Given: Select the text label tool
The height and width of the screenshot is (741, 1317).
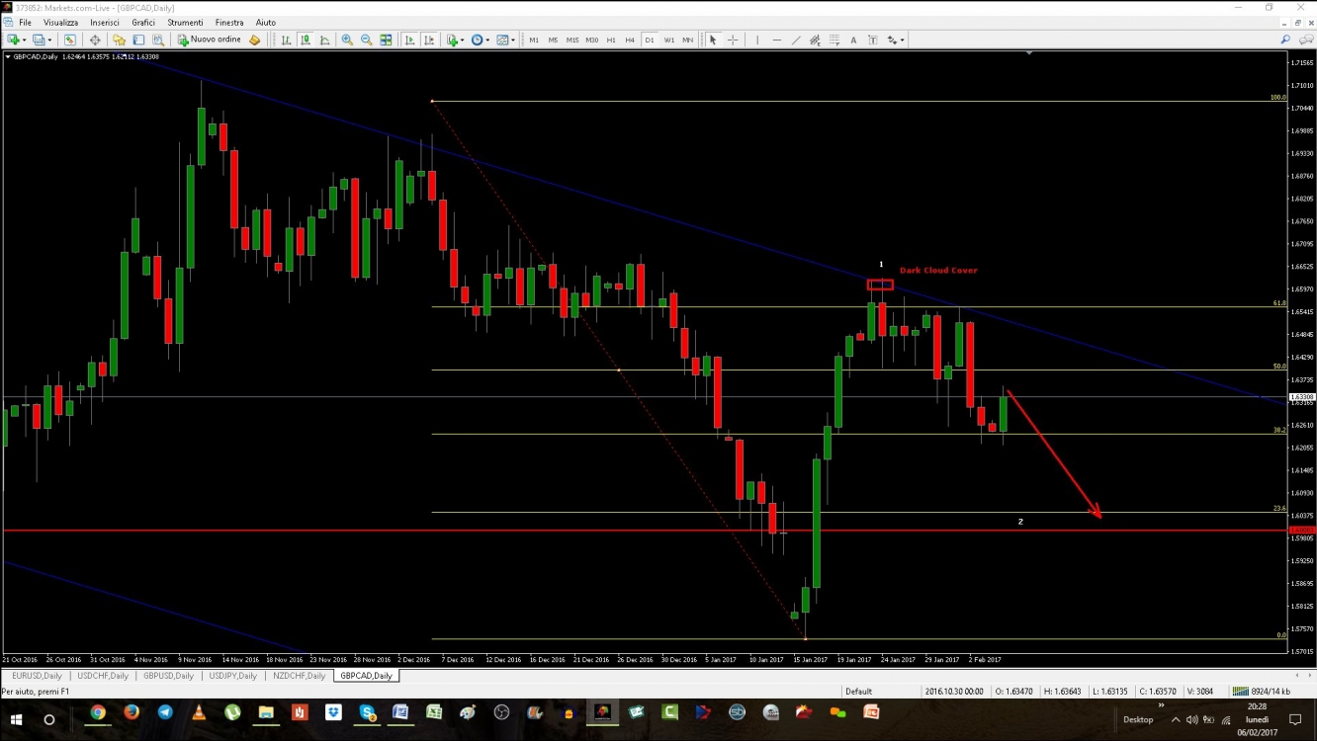Looking at the screenshot, I should (873, 40).
